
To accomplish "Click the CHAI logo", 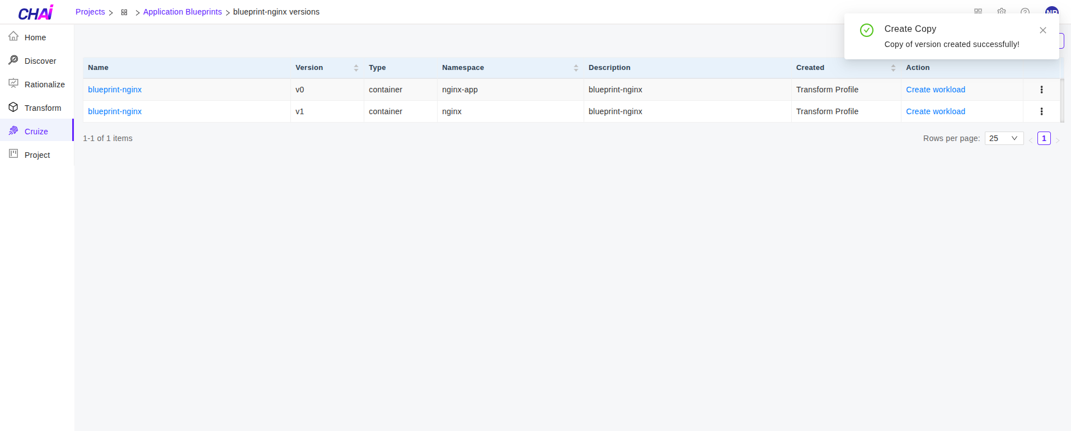I will tap(36, 12).
